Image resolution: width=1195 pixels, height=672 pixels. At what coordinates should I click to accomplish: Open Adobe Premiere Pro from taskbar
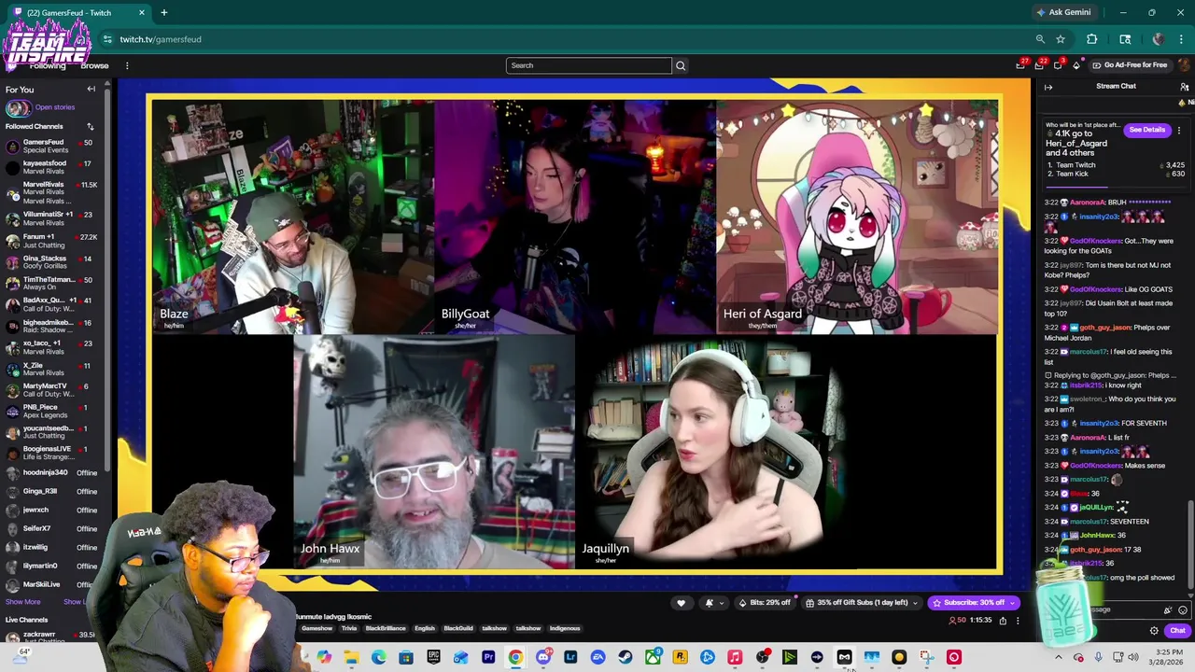coord(488,658)
